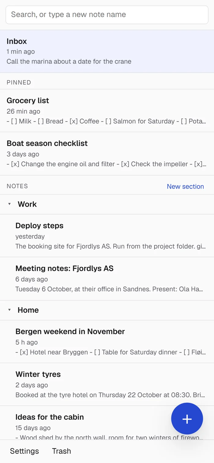Select the Work section header
The height and width of the screenshot is (463, 214).
coord(107,204)
